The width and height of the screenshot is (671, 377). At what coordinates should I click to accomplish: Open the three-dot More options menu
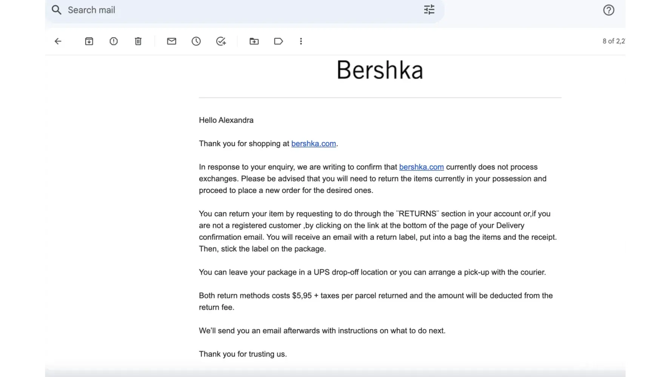point(301,41)
